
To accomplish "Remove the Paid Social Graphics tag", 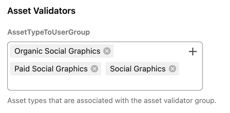I will click(x=94, y=69).
